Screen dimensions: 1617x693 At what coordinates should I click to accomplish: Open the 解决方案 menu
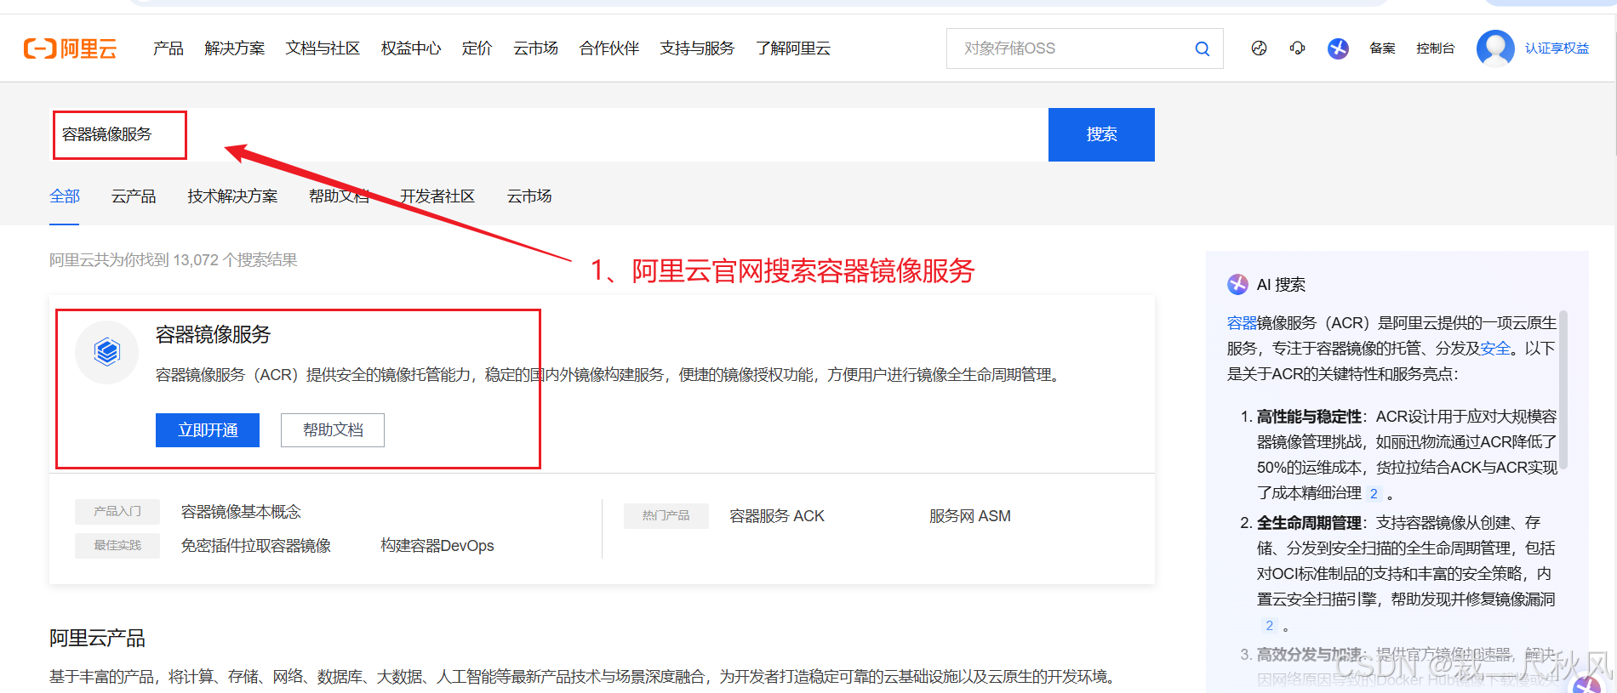[x=235, y=48]
